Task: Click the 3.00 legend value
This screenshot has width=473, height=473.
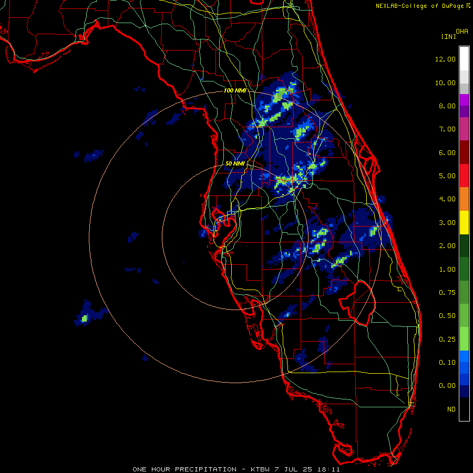Action: (x=447, y=223)
